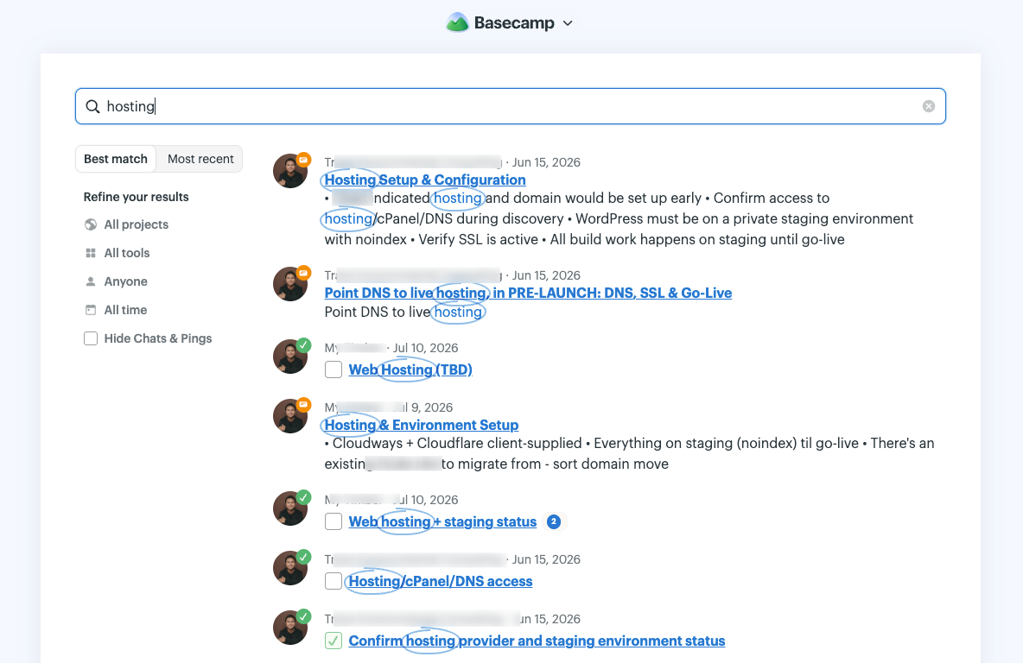This screenshot has width=1023, height=663.
Task: Check off Hosting/cPanel/DNS access to-do
Action: pyautogui.click(x=334, y=581)
